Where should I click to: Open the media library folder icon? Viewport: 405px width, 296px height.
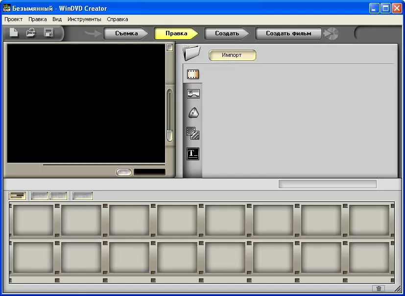192,52
